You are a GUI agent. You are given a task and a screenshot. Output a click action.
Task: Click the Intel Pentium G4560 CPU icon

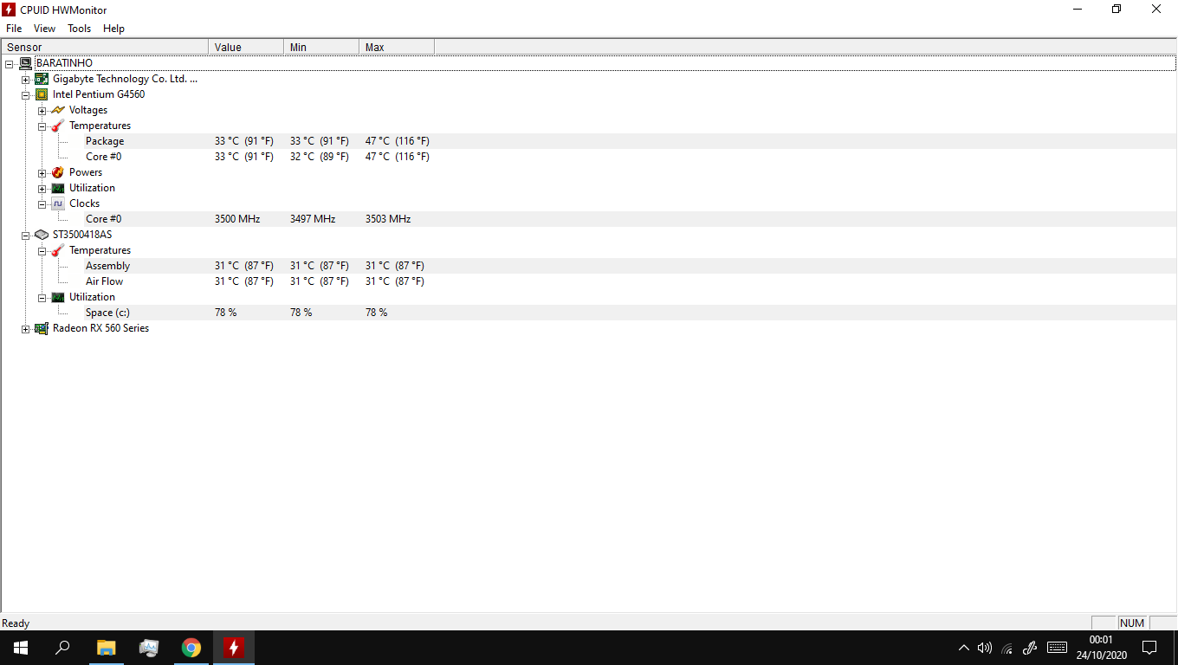42,94
